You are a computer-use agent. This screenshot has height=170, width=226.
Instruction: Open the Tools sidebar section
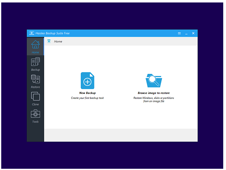(x=35, y=116)
